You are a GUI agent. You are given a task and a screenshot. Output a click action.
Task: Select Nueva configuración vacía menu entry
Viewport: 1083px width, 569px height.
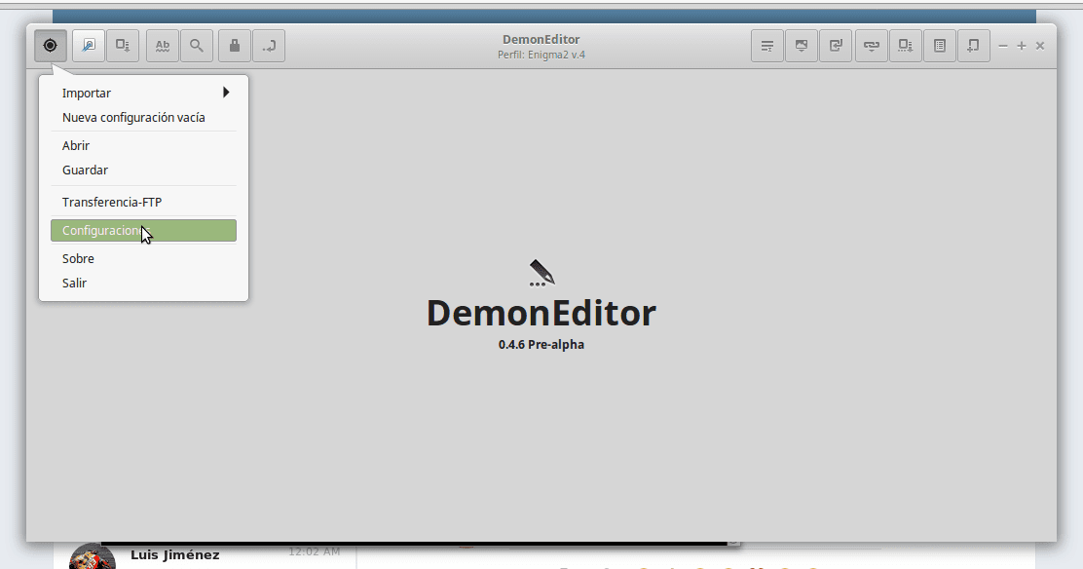tap(133, 117)
